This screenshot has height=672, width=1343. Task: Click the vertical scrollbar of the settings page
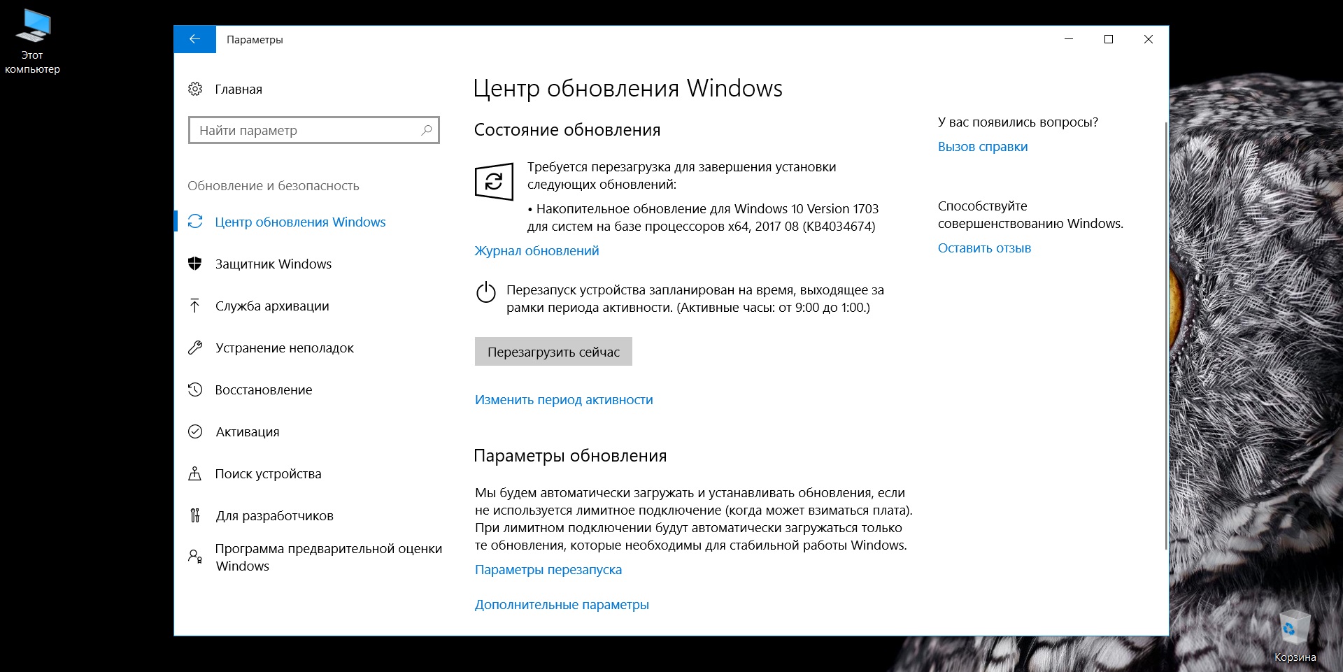coord(1165,336)
